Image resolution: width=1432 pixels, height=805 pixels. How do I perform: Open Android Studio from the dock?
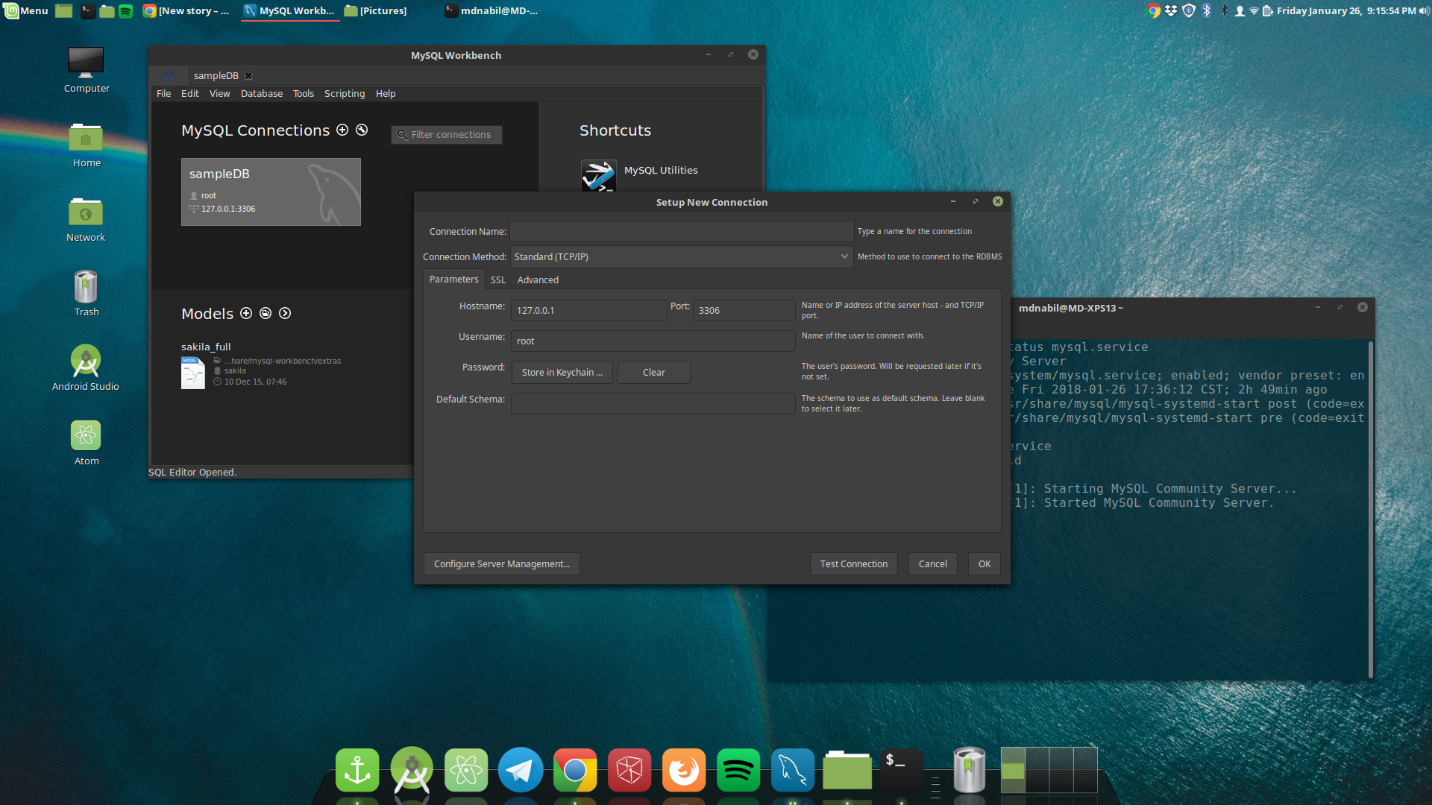412,770
